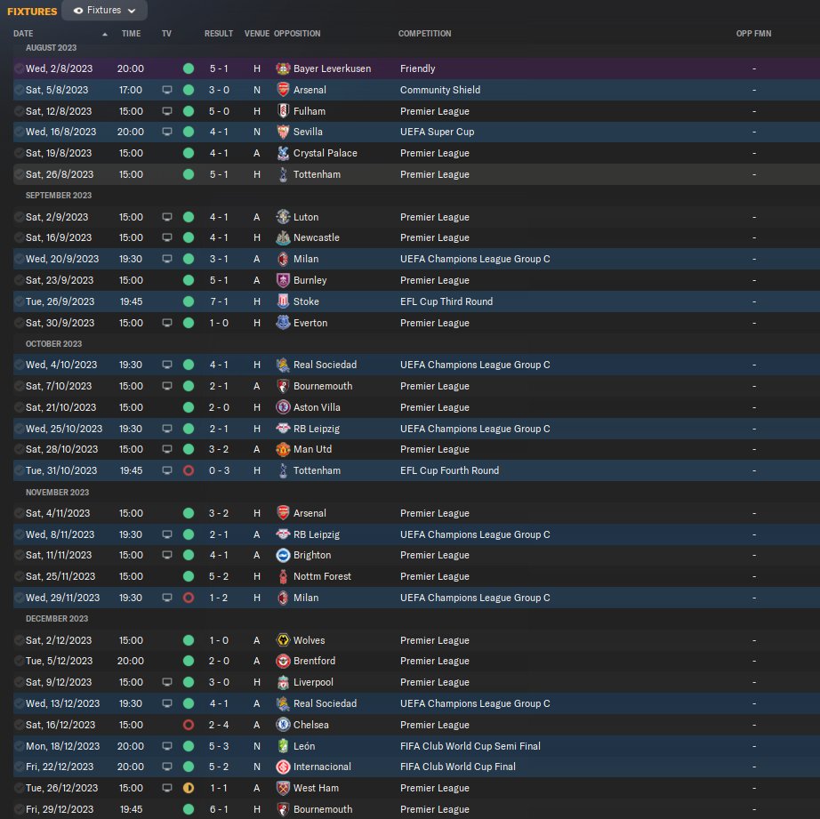Click the TV icon for Arsenal Community Shield match
This screenshot has height=819, width=820.
point(167,90)
